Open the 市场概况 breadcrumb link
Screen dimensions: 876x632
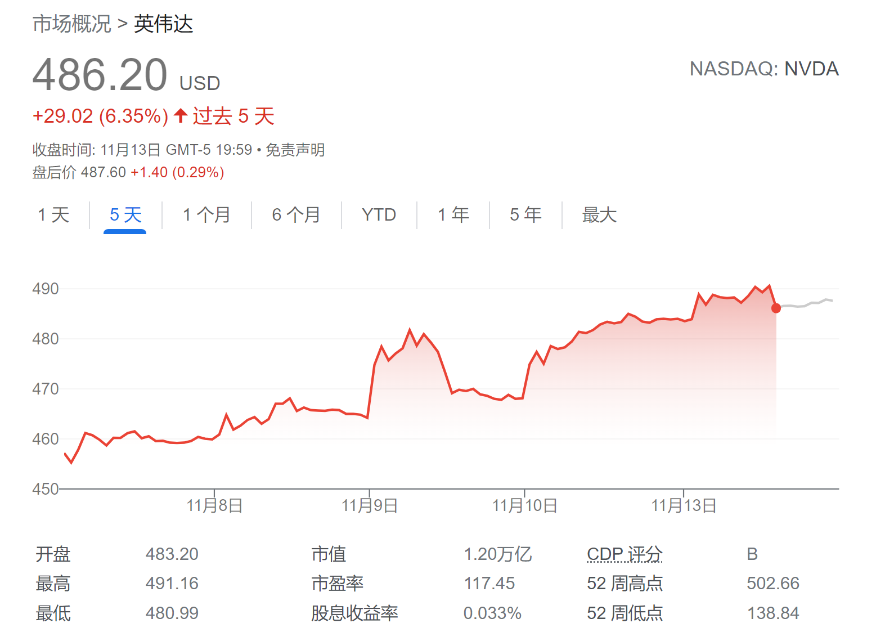(72, 24)
